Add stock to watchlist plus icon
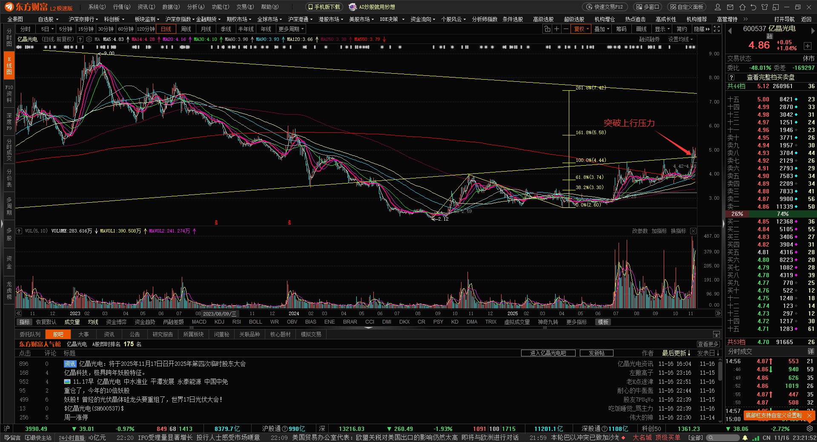This screenshot has width=817, height=442. pos(807,46)
